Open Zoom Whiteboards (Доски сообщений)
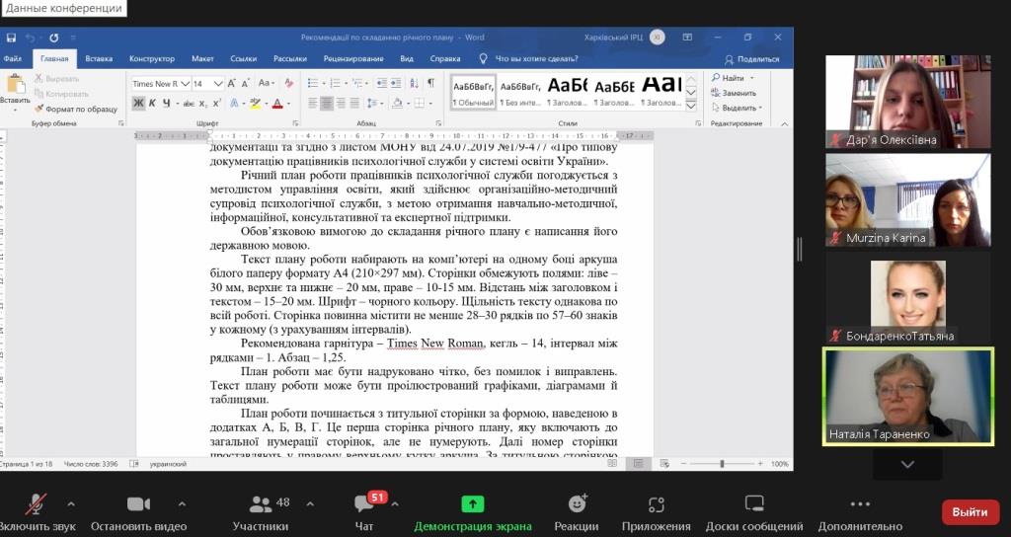The height and width of the screenshot is (537, 1011). click(753, 513)
